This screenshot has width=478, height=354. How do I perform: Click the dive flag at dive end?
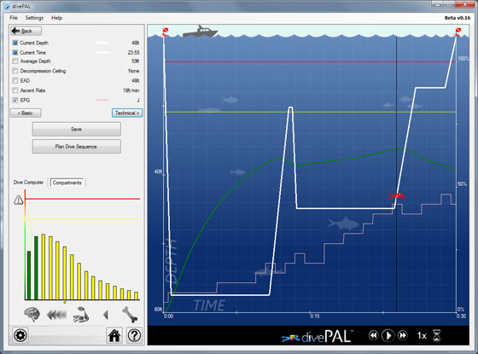(x=457, y=32)
